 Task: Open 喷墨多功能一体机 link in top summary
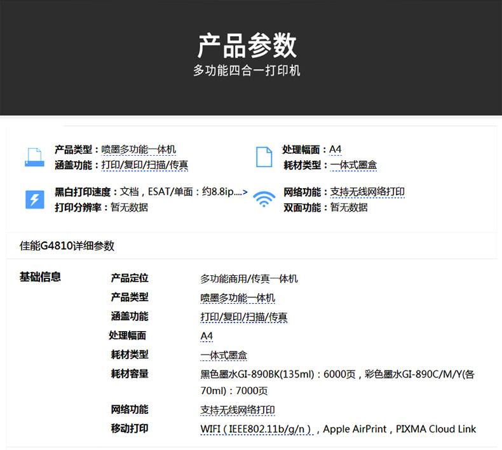tap(139, 149)
